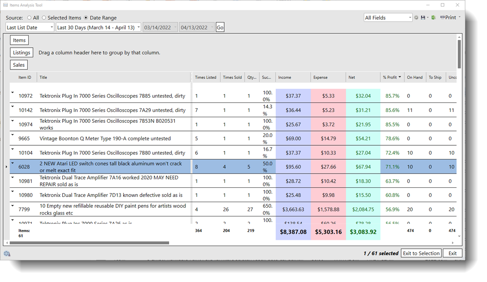Click the printer icon next to Print
Image resolution: width=487 pixels, height=282 pixels.
pos(442,18)
